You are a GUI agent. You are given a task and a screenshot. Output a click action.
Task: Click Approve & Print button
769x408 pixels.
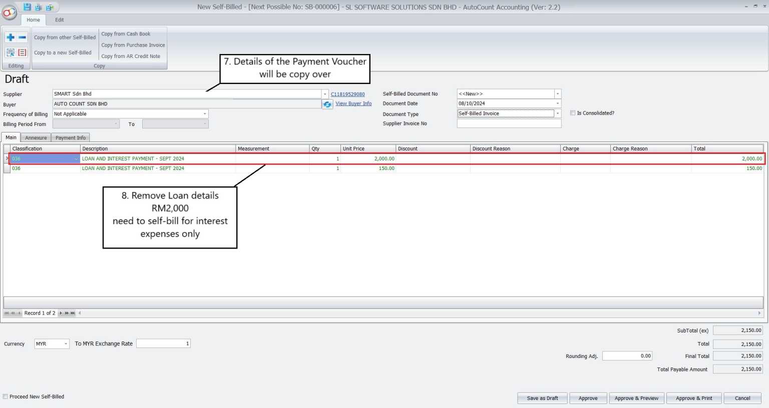tap(694, 398)
